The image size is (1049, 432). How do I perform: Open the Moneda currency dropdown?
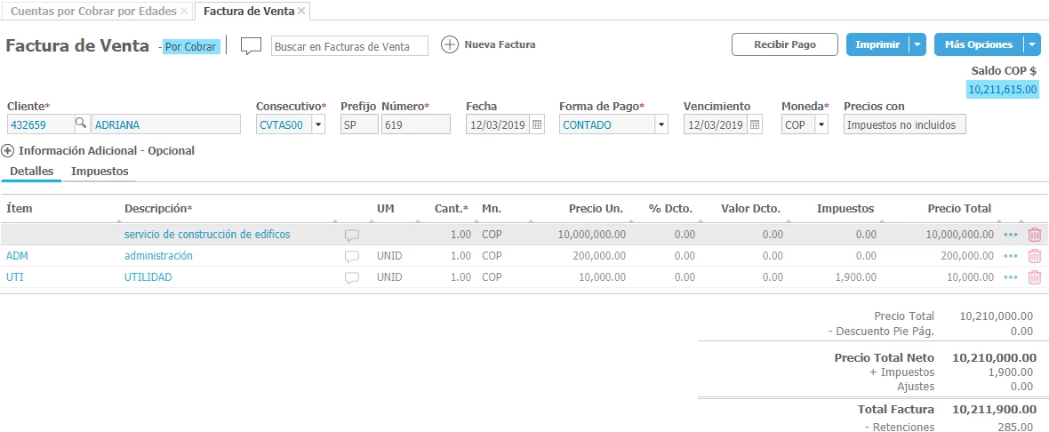(x=821, y=125)
